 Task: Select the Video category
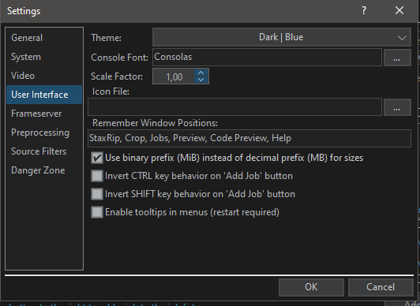(x=44, y=76)
